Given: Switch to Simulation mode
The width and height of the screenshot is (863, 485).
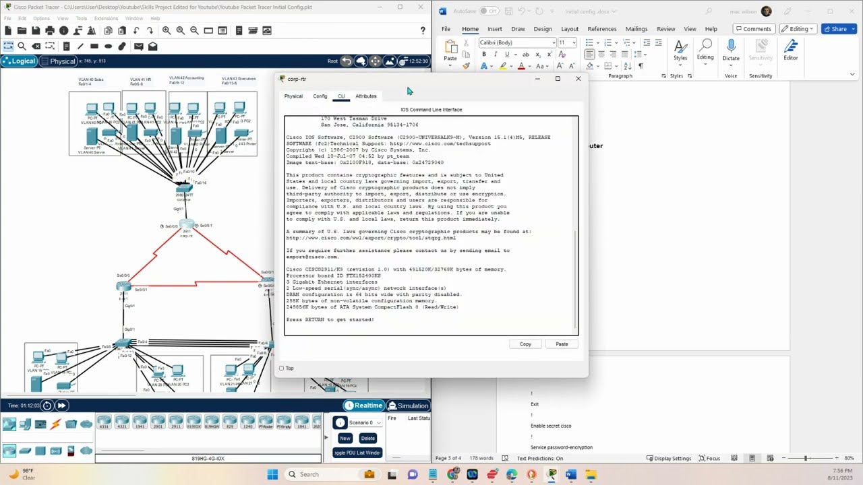Looking at the screenshot, I should coord(408,406).
